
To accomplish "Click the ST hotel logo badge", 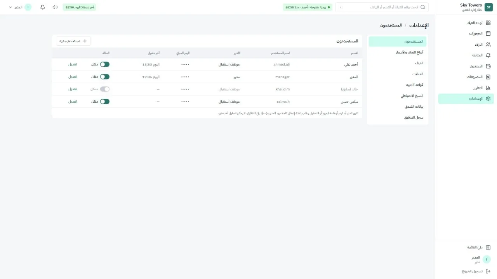I will [x=488, y=7].
